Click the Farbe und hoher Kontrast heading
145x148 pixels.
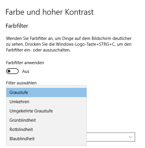(x=50, y=12)
